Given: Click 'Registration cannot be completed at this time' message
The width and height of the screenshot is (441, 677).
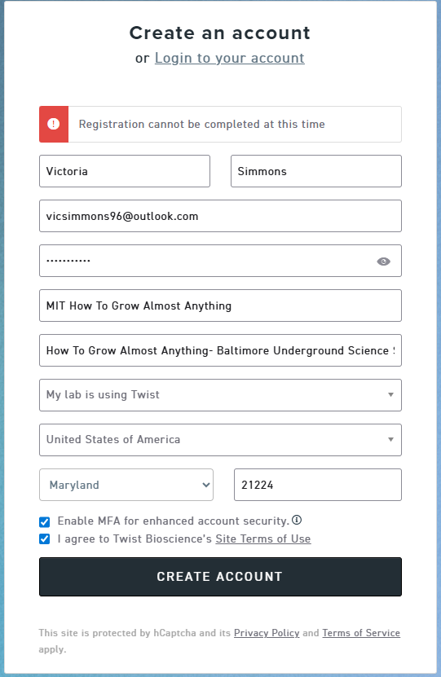Looking at the screenshot, I should (x=201, y=125).
